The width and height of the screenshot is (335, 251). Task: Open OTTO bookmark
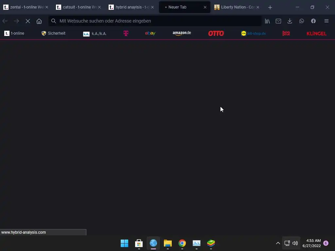(x=216, y=33)
